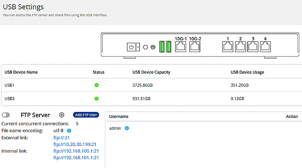Screen dimensions: 302x168
Task: Click the USB Device Capacity column header
Action: tap(151, 72)
